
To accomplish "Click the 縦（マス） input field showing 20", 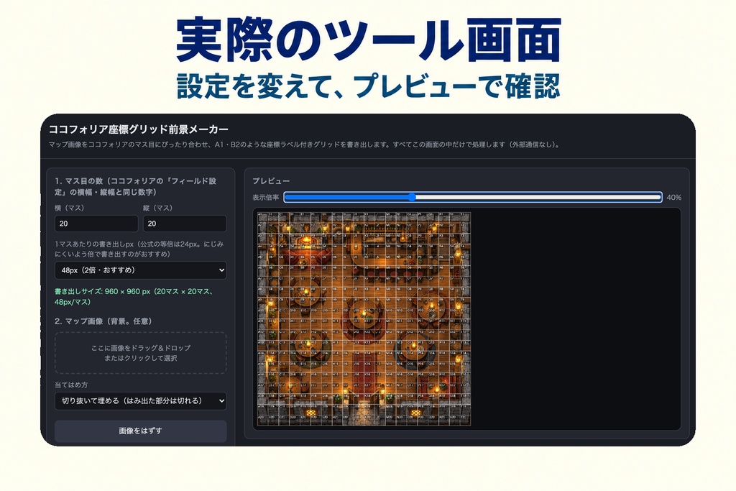I will click(x=185, y=224).
